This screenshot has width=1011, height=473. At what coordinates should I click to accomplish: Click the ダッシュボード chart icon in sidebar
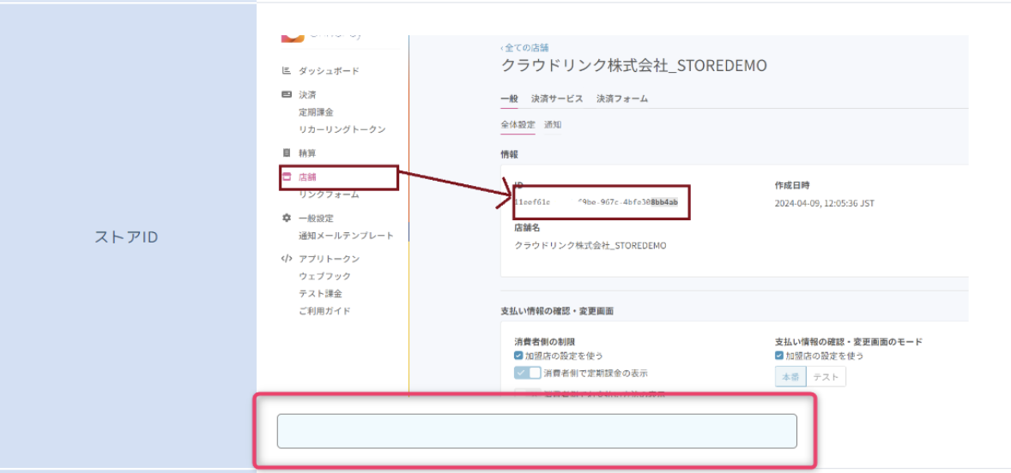click(x=287, y=71)
